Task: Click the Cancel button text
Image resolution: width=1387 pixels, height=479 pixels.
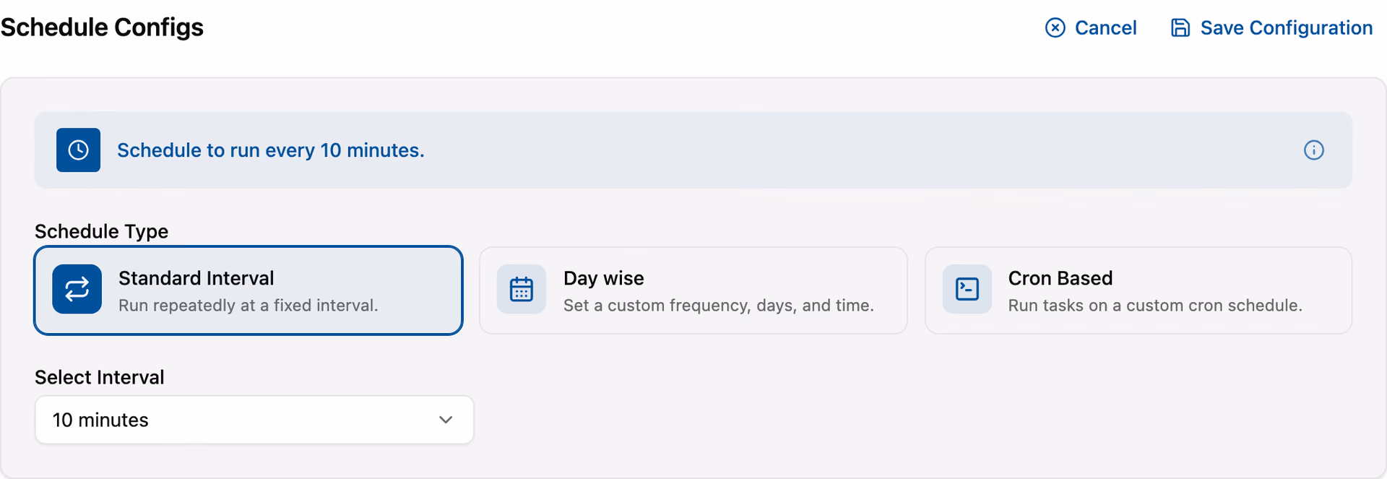Action: (x=1105, y=28)
